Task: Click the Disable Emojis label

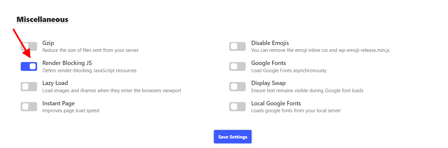Action: [x=270, y=43]
